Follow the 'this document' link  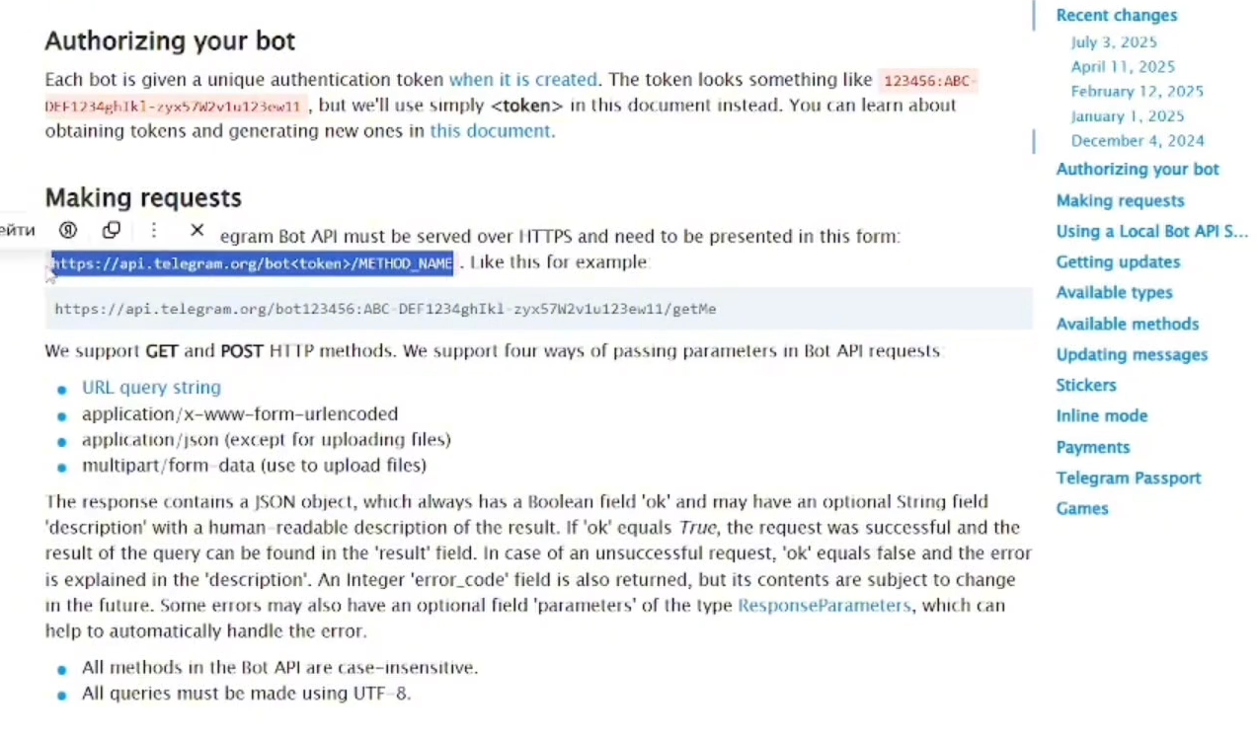490,131
